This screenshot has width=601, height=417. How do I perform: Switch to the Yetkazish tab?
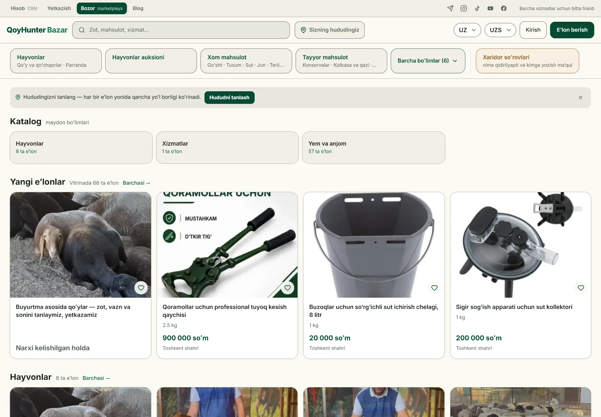59,8
